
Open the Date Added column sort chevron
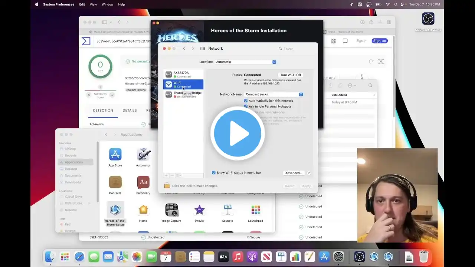(374, 95)
